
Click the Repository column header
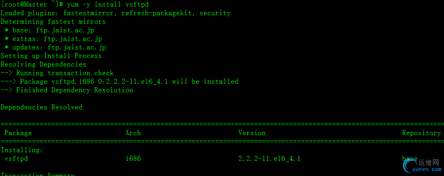[x=422, y=133]
